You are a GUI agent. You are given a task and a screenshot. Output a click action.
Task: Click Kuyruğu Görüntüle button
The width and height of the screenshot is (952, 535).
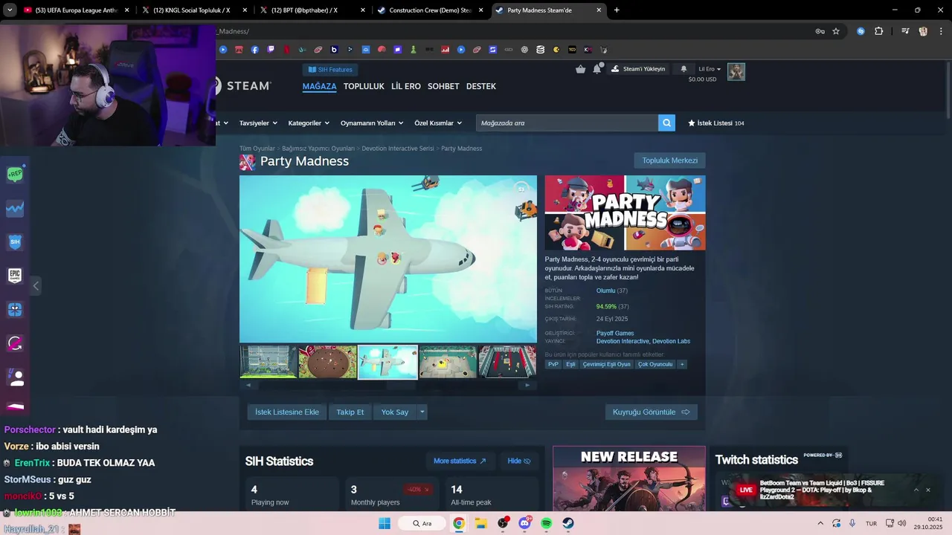[x=651, y=412]
